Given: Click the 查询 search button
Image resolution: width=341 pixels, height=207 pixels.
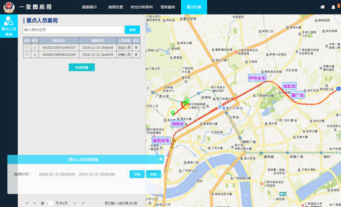Looking at the screenshot, I should (132, 30).
